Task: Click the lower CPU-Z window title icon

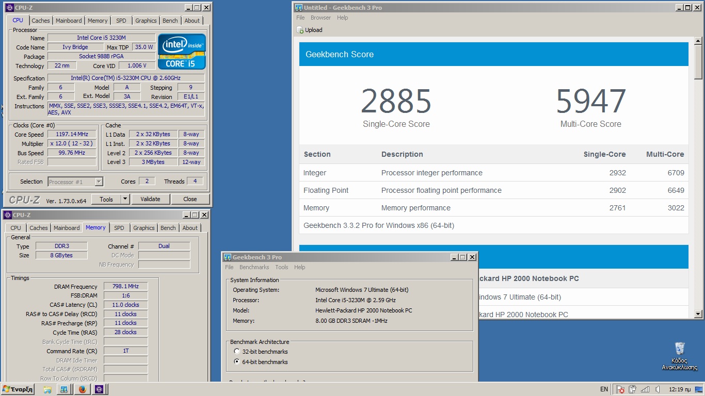Action: tap(7, 215)
